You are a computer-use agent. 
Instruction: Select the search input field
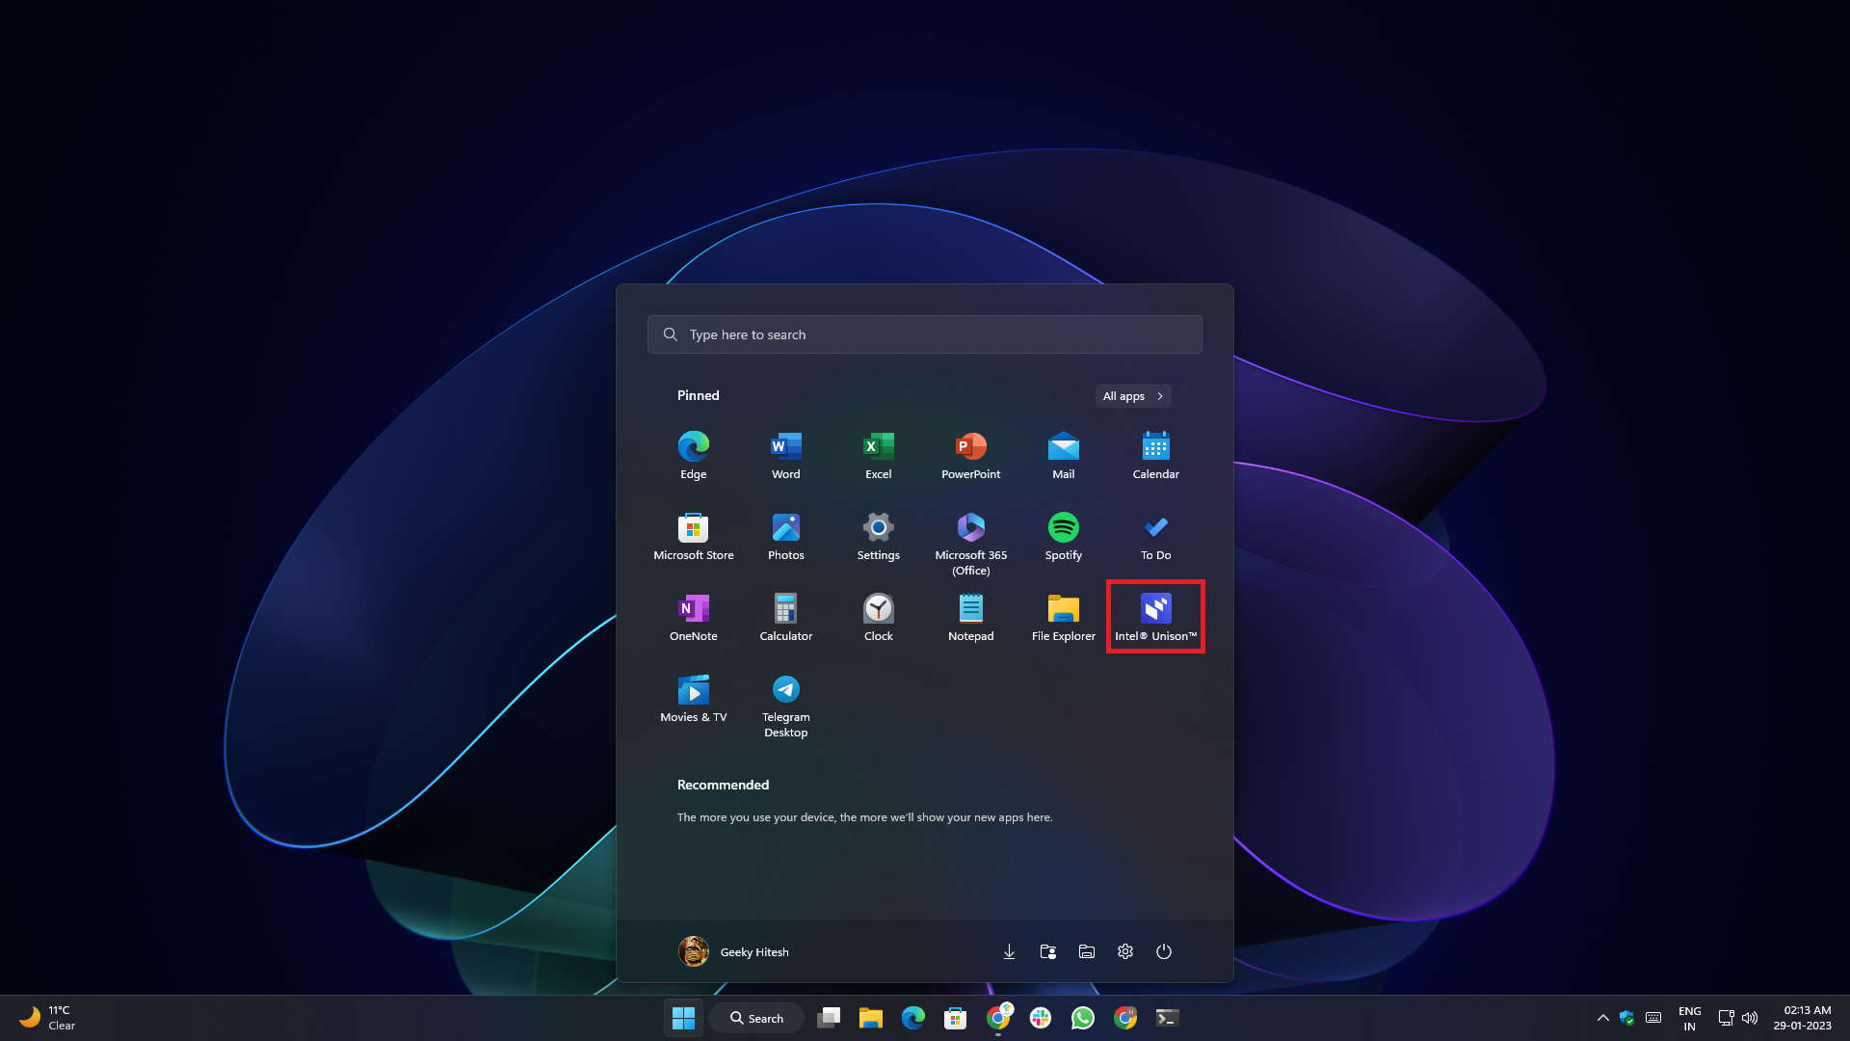[925, 334]
